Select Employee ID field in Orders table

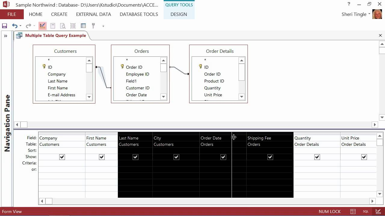pyautogui.click(x=137, y=74)
